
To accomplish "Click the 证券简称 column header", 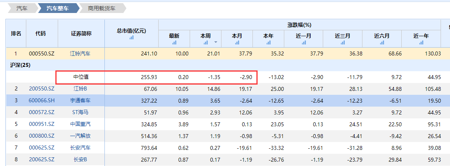I will pos(81,33).
